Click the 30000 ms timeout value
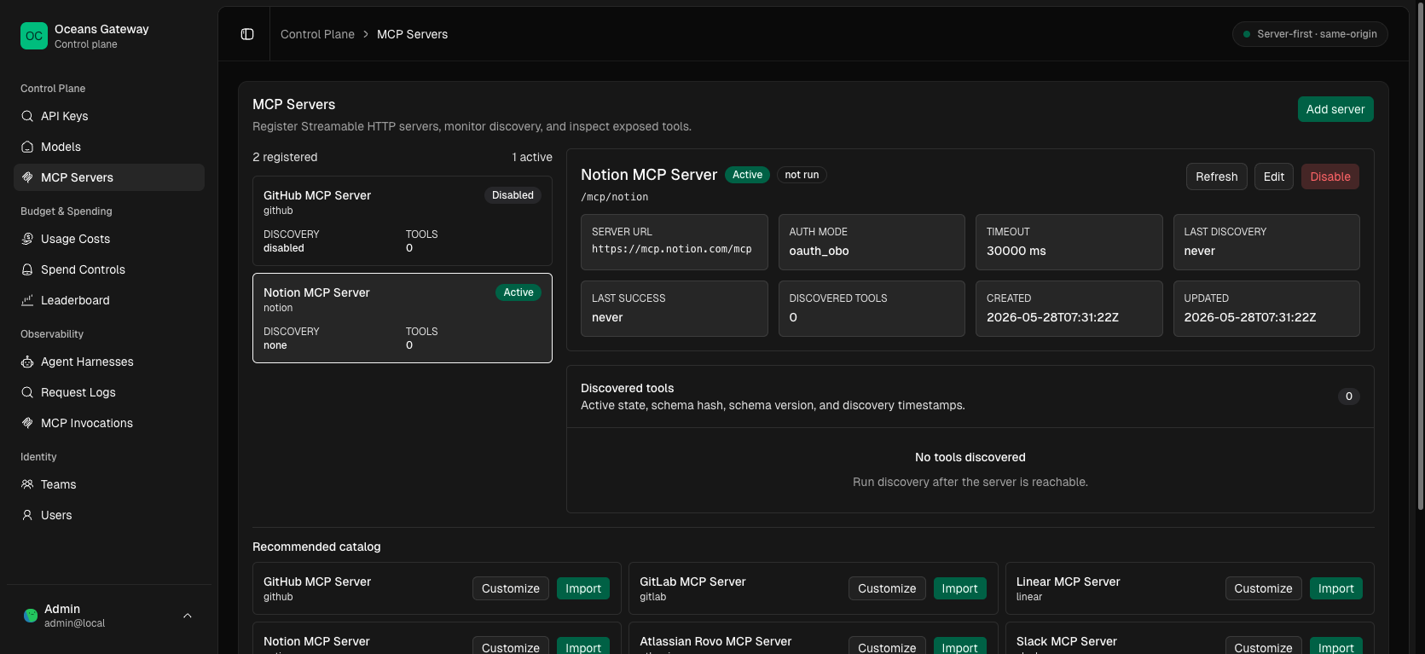1425x654 pixels. [x=1016, y=251]
